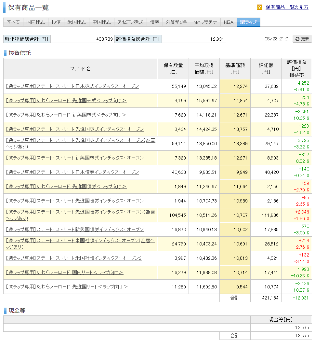
Task: Click the yellow question mark help icon
Action: coord(259,7)
